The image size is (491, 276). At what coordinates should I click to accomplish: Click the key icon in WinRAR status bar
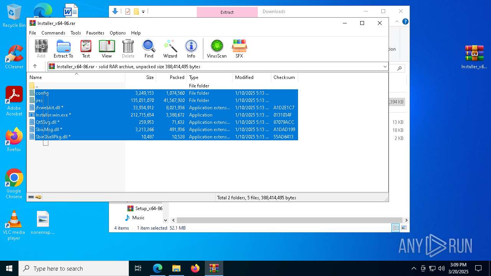38,197
